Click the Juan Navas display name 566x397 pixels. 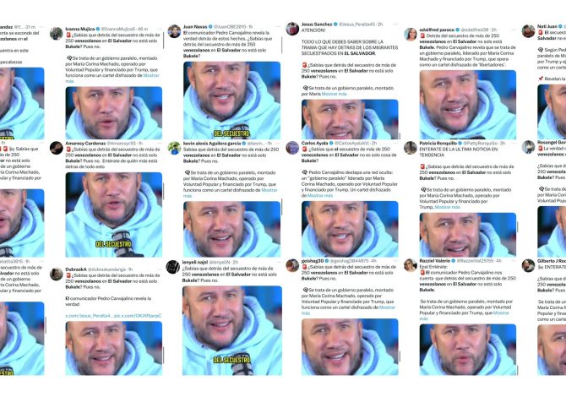coord(195,27)
